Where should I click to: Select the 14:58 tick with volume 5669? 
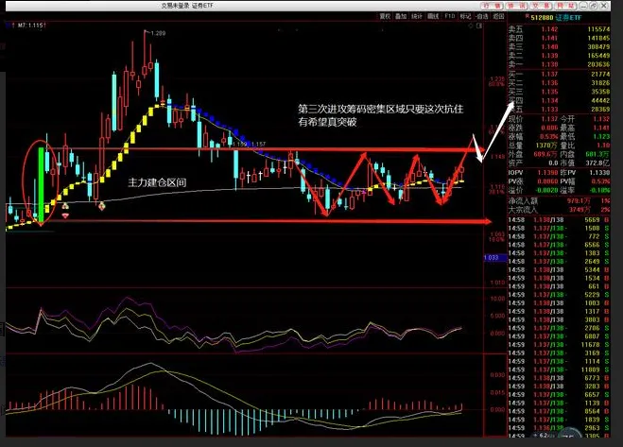(559, 220)
